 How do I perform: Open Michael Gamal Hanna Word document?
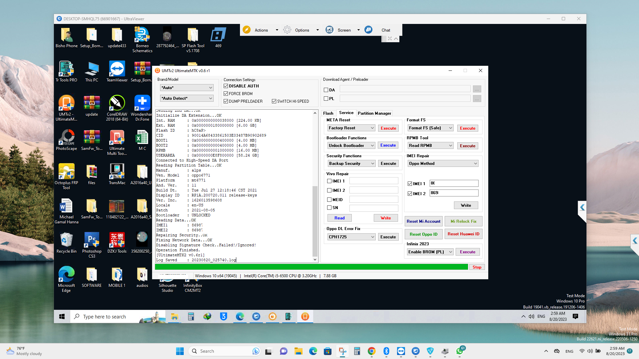66,211
